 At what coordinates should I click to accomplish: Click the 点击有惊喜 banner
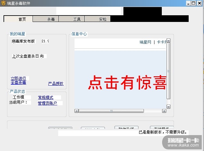[x=127, y=83]
